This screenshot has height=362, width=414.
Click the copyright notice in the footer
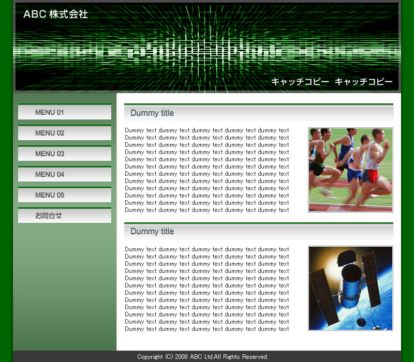[202, 357]
